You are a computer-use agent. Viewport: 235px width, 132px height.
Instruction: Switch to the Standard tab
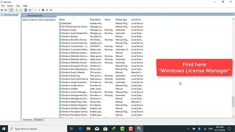[38, 120]
